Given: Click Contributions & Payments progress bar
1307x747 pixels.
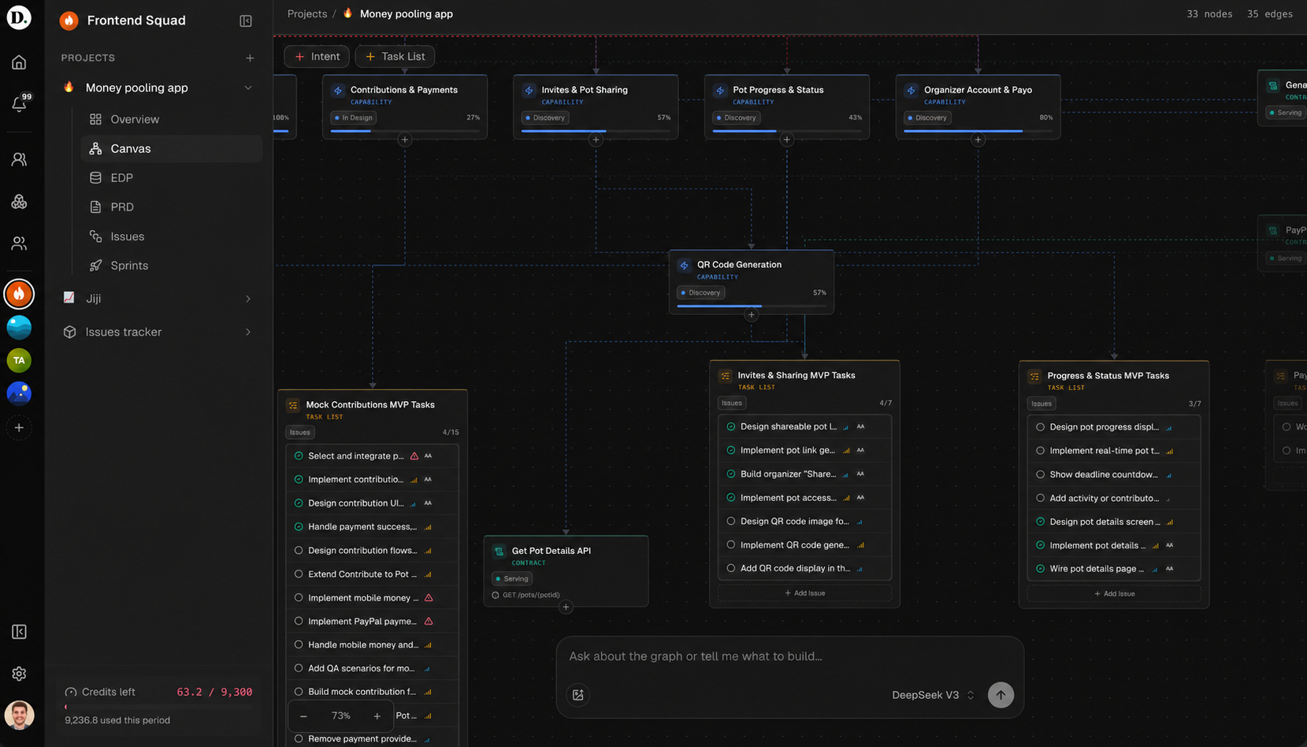Looking at the screenshot, I should click(405, 131).
